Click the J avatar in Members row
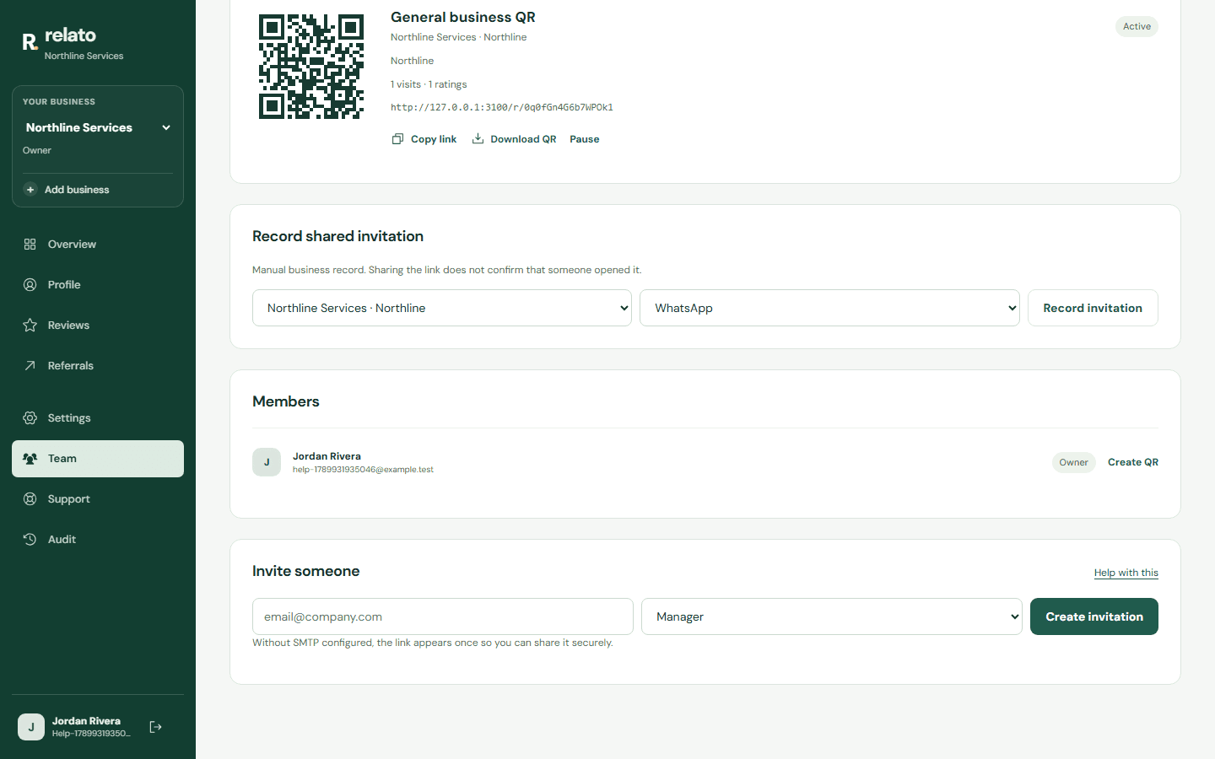Screen dimensions: 1215x759 267,462
